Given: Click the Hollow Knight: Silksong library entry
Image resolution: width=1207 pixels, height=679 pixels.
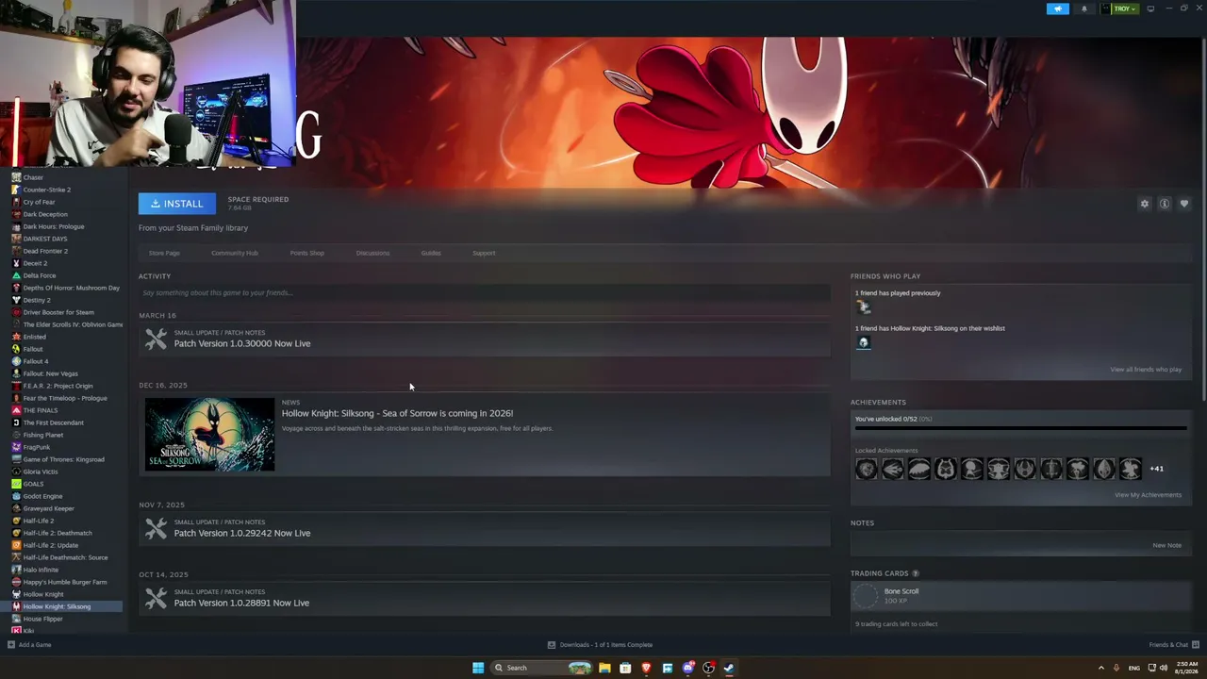Looking at the screenshot, I should pyautogui.click(x=61, y=606).
